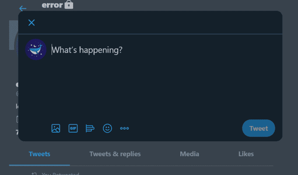
Task: Click the error profile name header
Action: click(x=52, y=5)
